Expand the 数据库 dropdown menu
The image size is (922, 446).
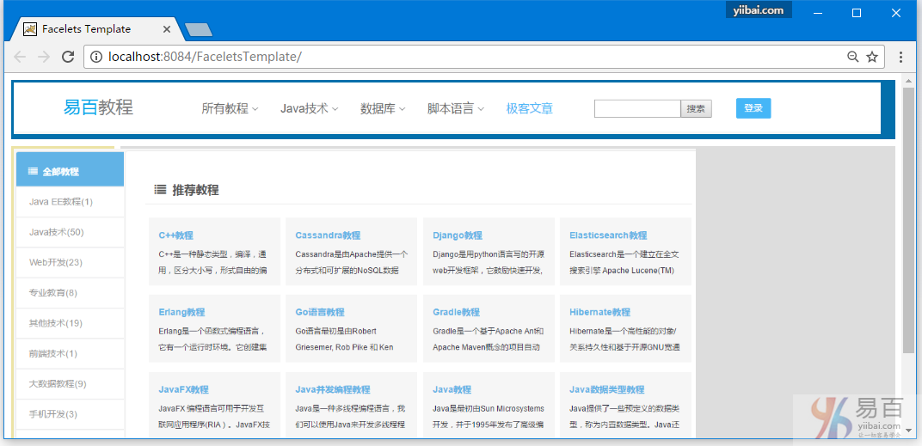(383, 108)
